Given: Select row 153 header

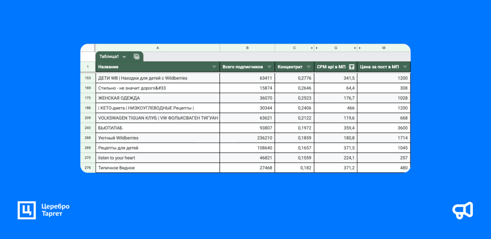Looking at the screenshot, I should pos(88,78).
